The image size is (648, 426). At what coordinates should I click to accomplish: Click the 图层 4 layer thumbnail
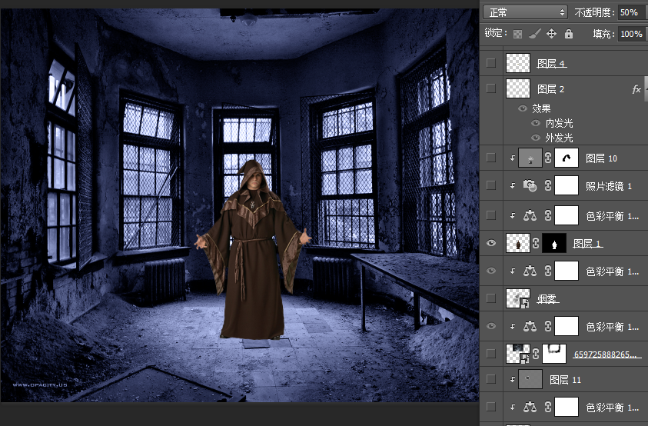click(518, 63)
